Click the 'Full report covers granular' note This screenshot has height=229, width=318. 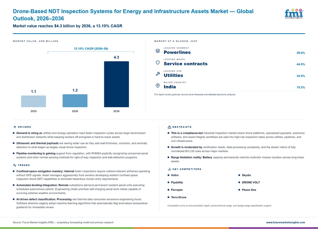[195, 95]
